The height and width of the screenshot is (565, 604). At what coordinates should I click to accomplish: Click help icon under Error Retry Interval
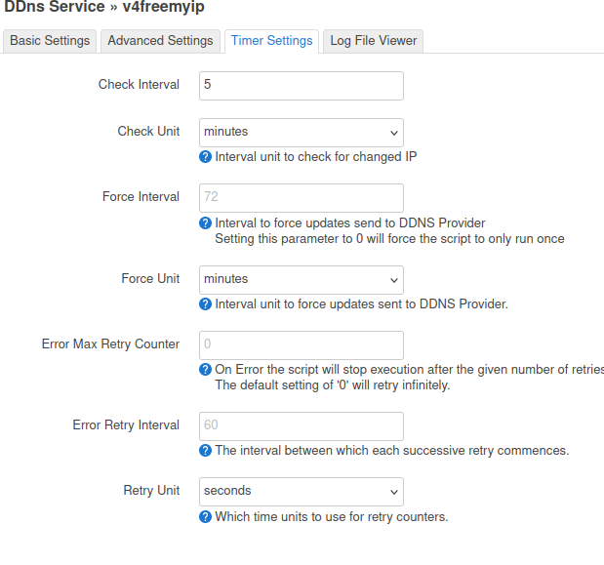pos(205,450)
